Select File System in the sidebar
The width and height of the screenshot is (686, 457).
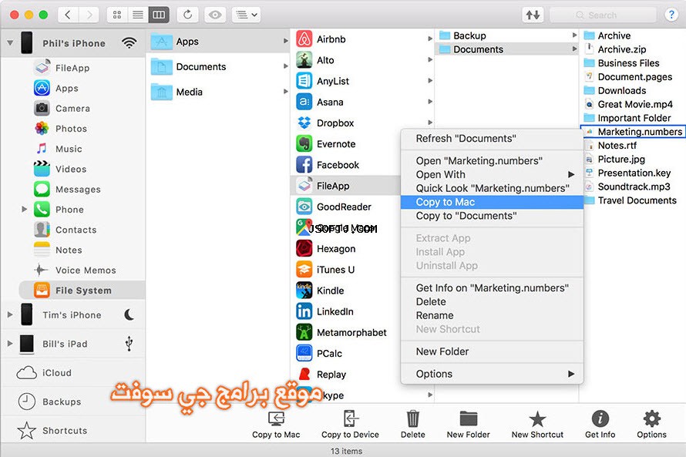(82, 291)
